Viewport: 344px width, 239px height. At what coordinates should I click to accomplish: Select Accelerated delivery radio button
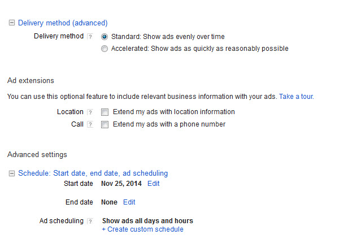(104, 49)
